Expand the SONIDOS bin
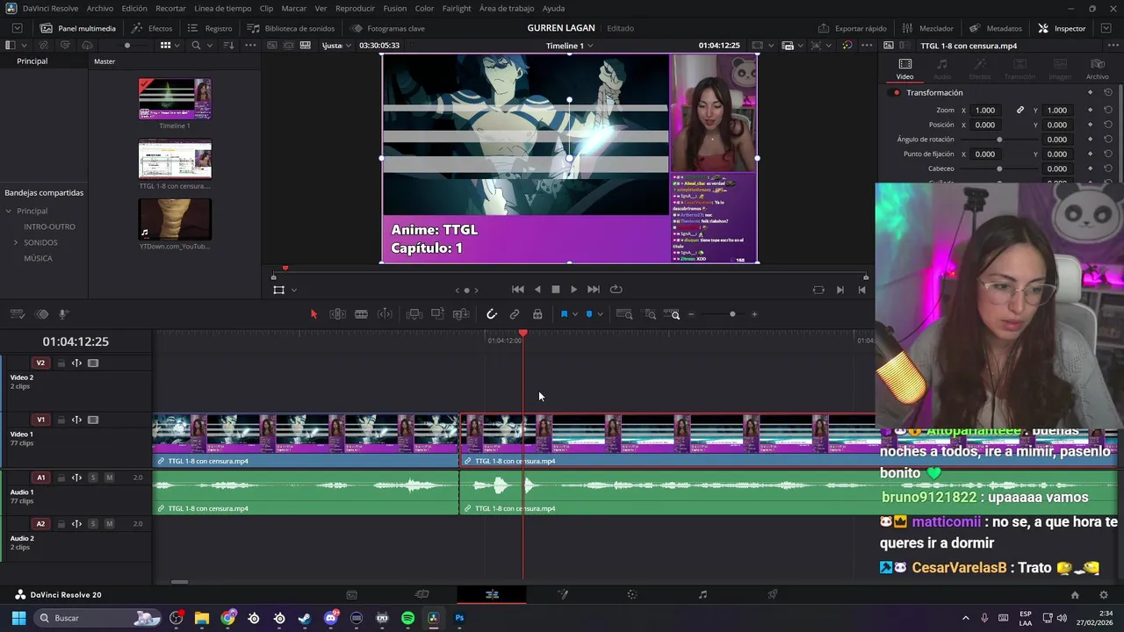 [15, 242]
